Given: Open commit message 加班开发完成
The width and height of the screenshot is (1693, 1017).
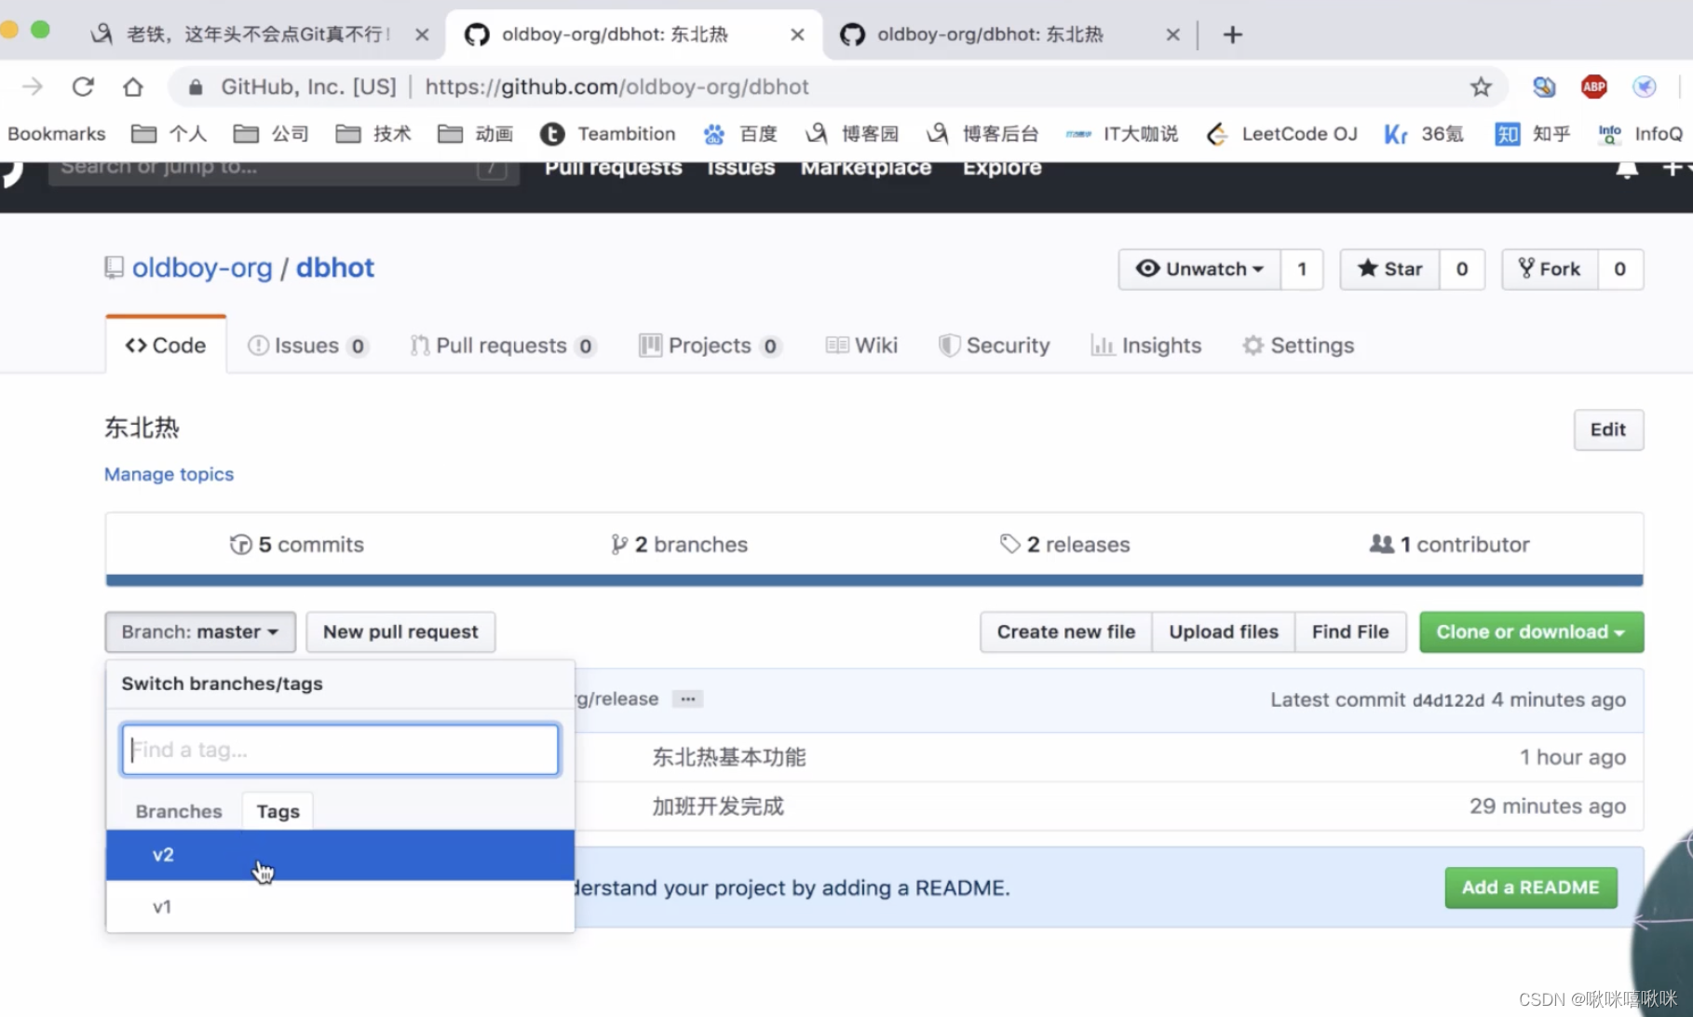Looking at the screenshot, I should tap(718, 807).
